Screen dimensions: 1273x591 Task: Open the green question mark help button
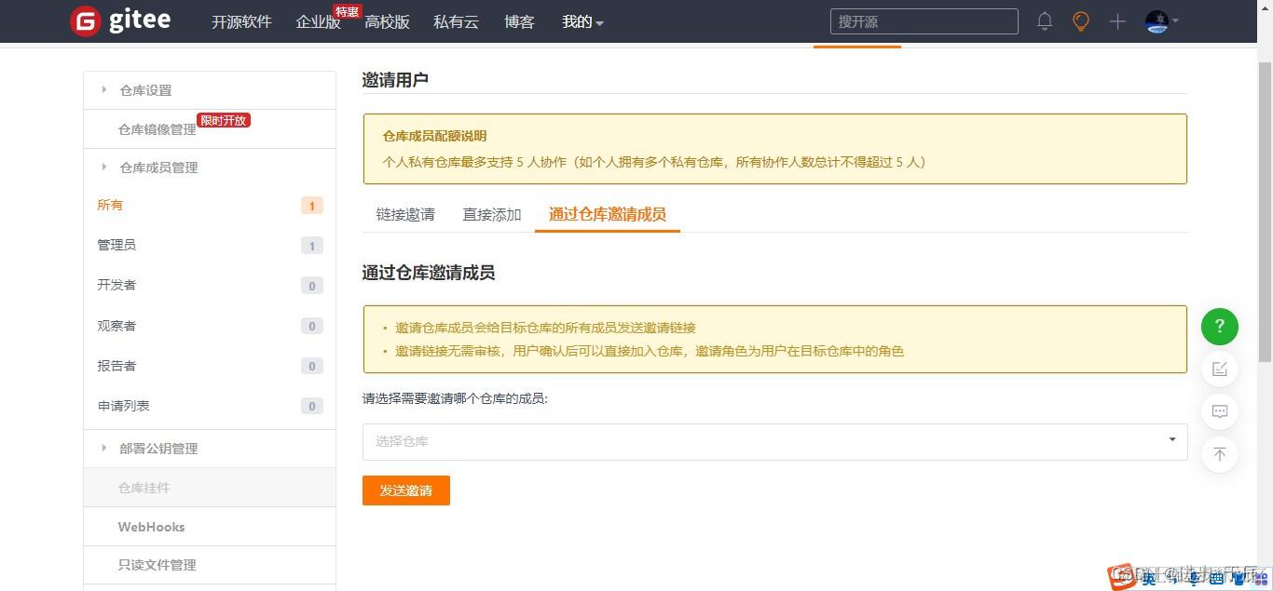coord(1219,327)
